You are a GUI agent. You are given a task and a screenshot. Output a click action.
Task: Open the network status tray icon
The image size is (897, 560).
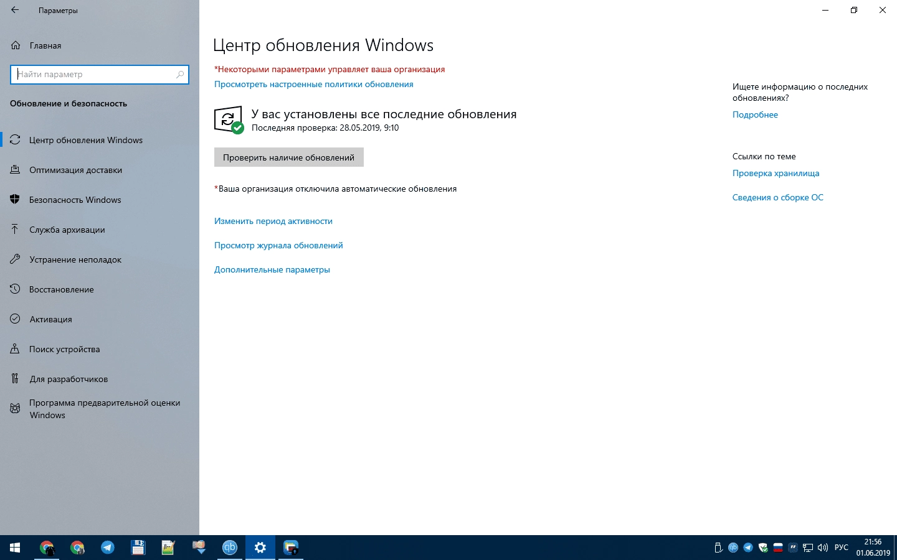pyautogui.click(x=808, y=548)
